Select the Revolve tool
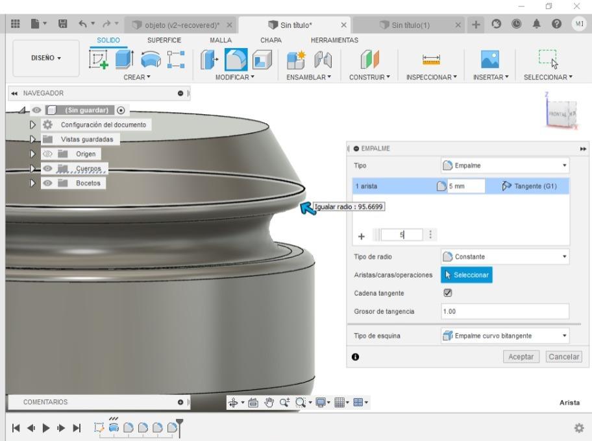Image resolution: width=592 pixels, height=441 pixels. pos(151,60)
